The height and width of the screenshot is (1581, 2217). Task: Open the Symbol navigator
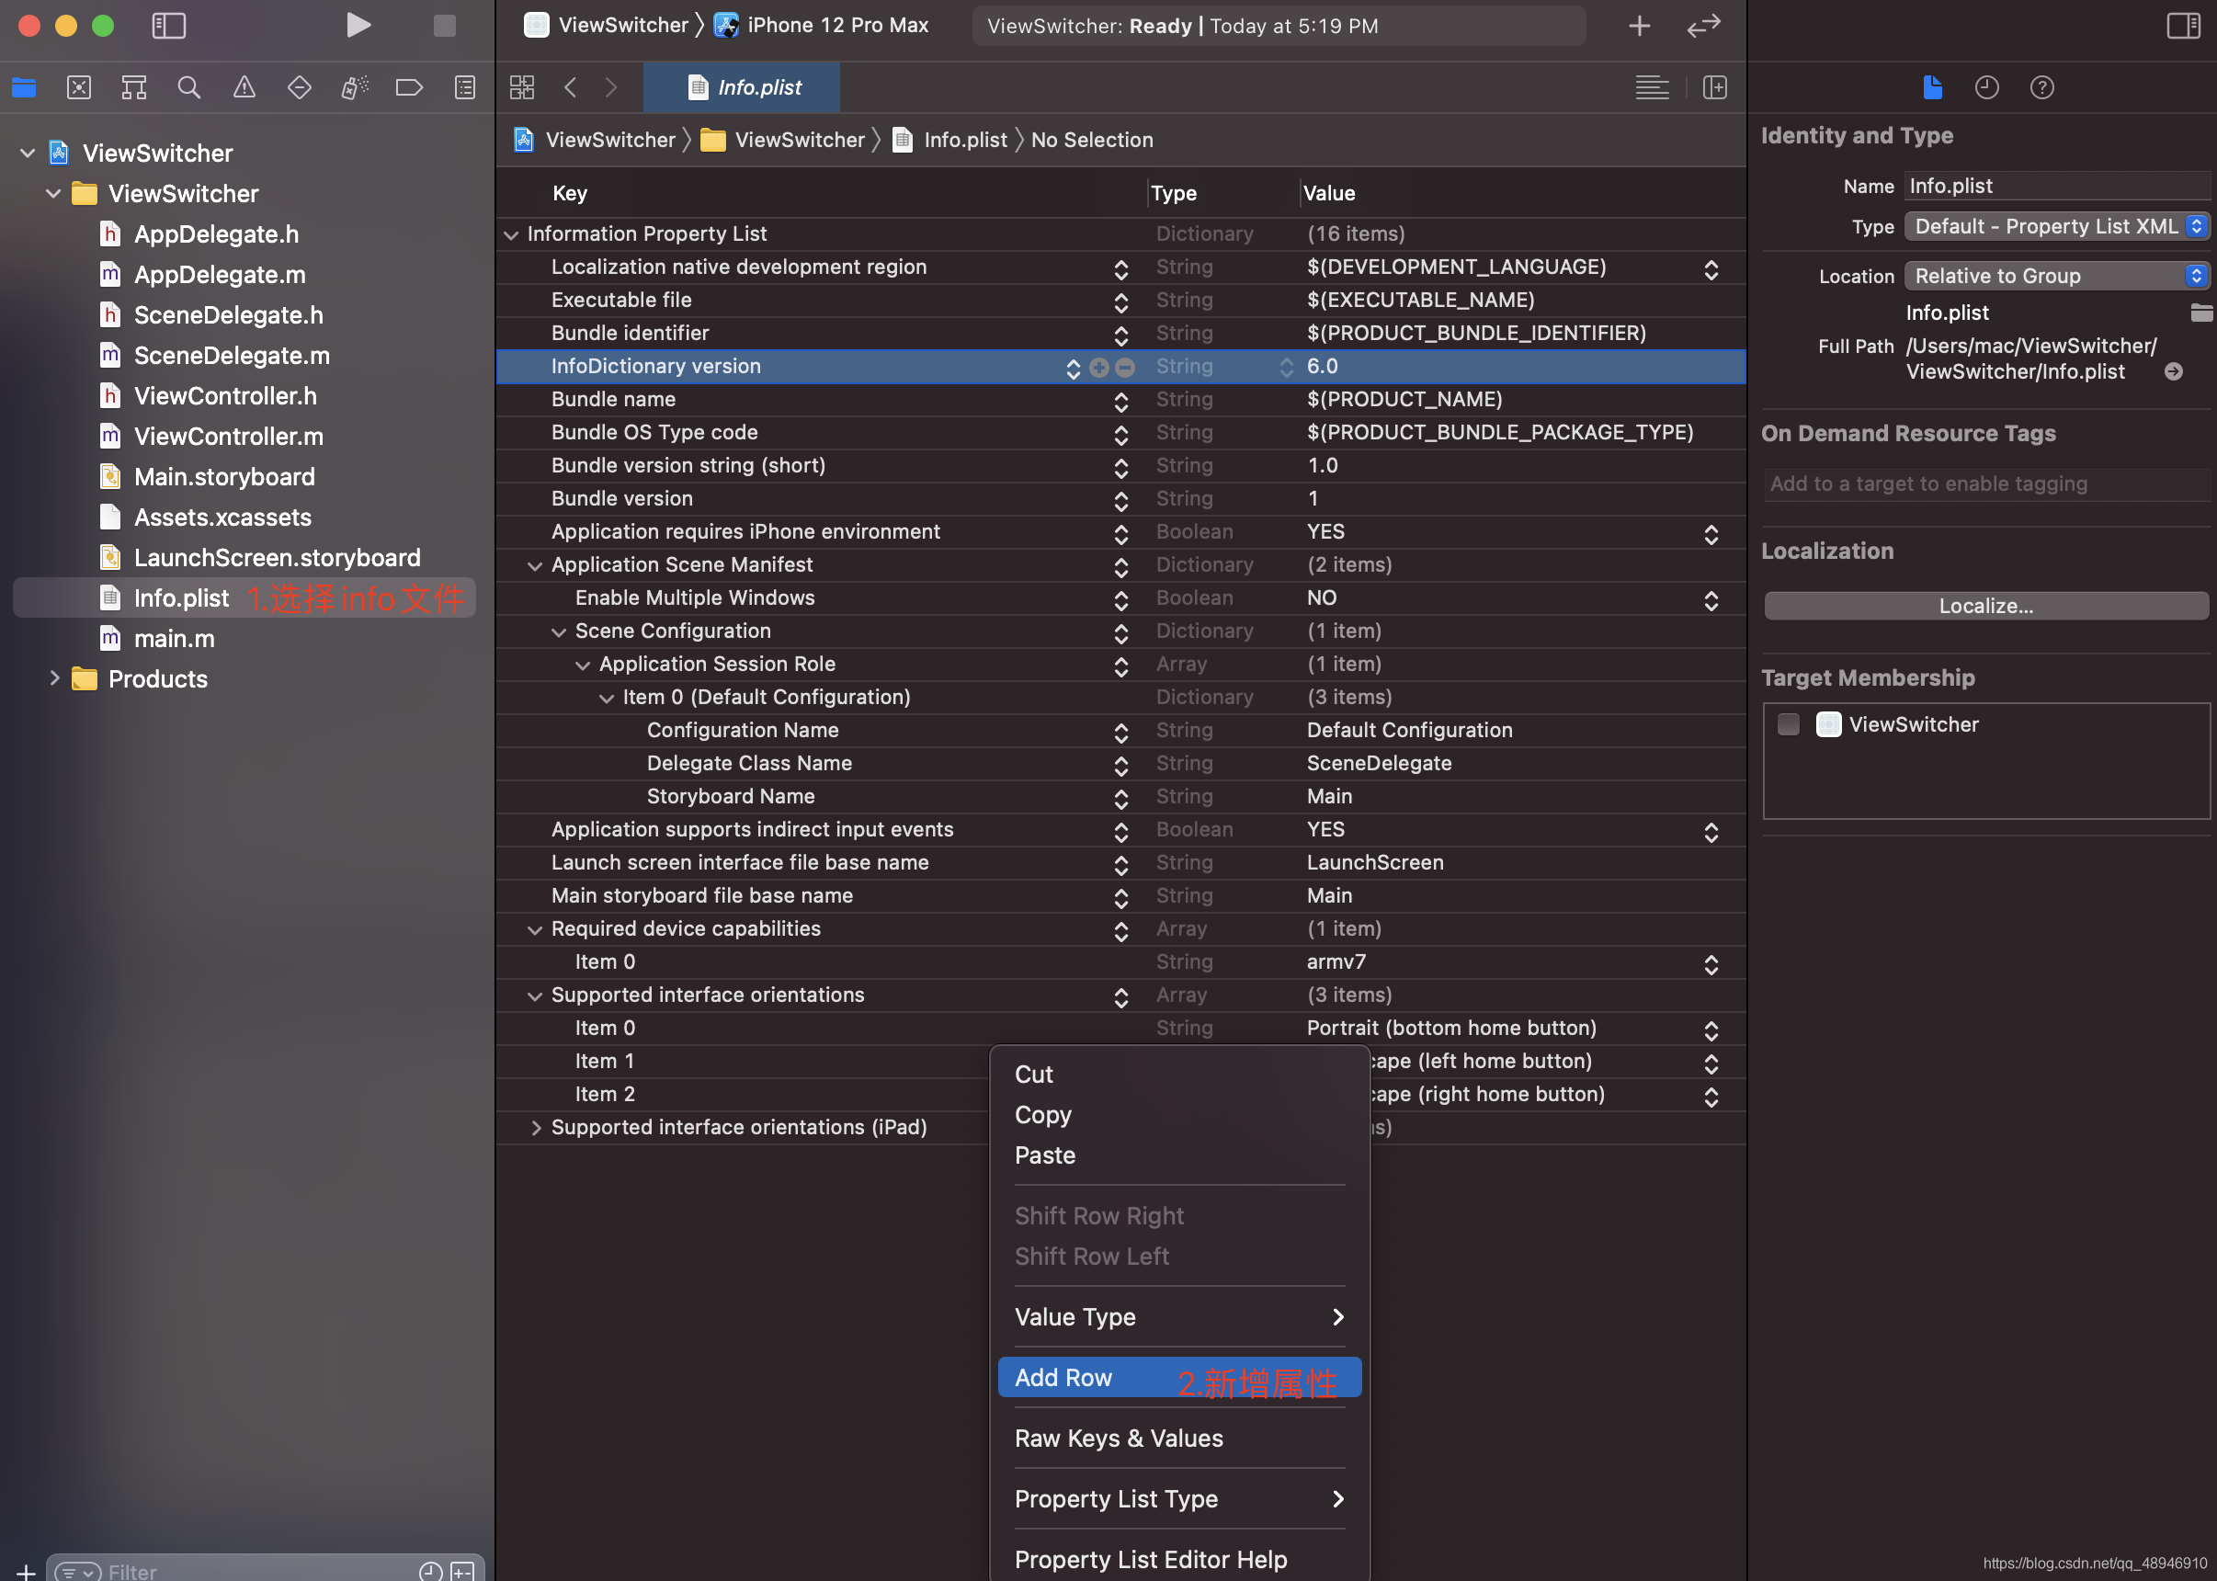click(x=134, y=87)
